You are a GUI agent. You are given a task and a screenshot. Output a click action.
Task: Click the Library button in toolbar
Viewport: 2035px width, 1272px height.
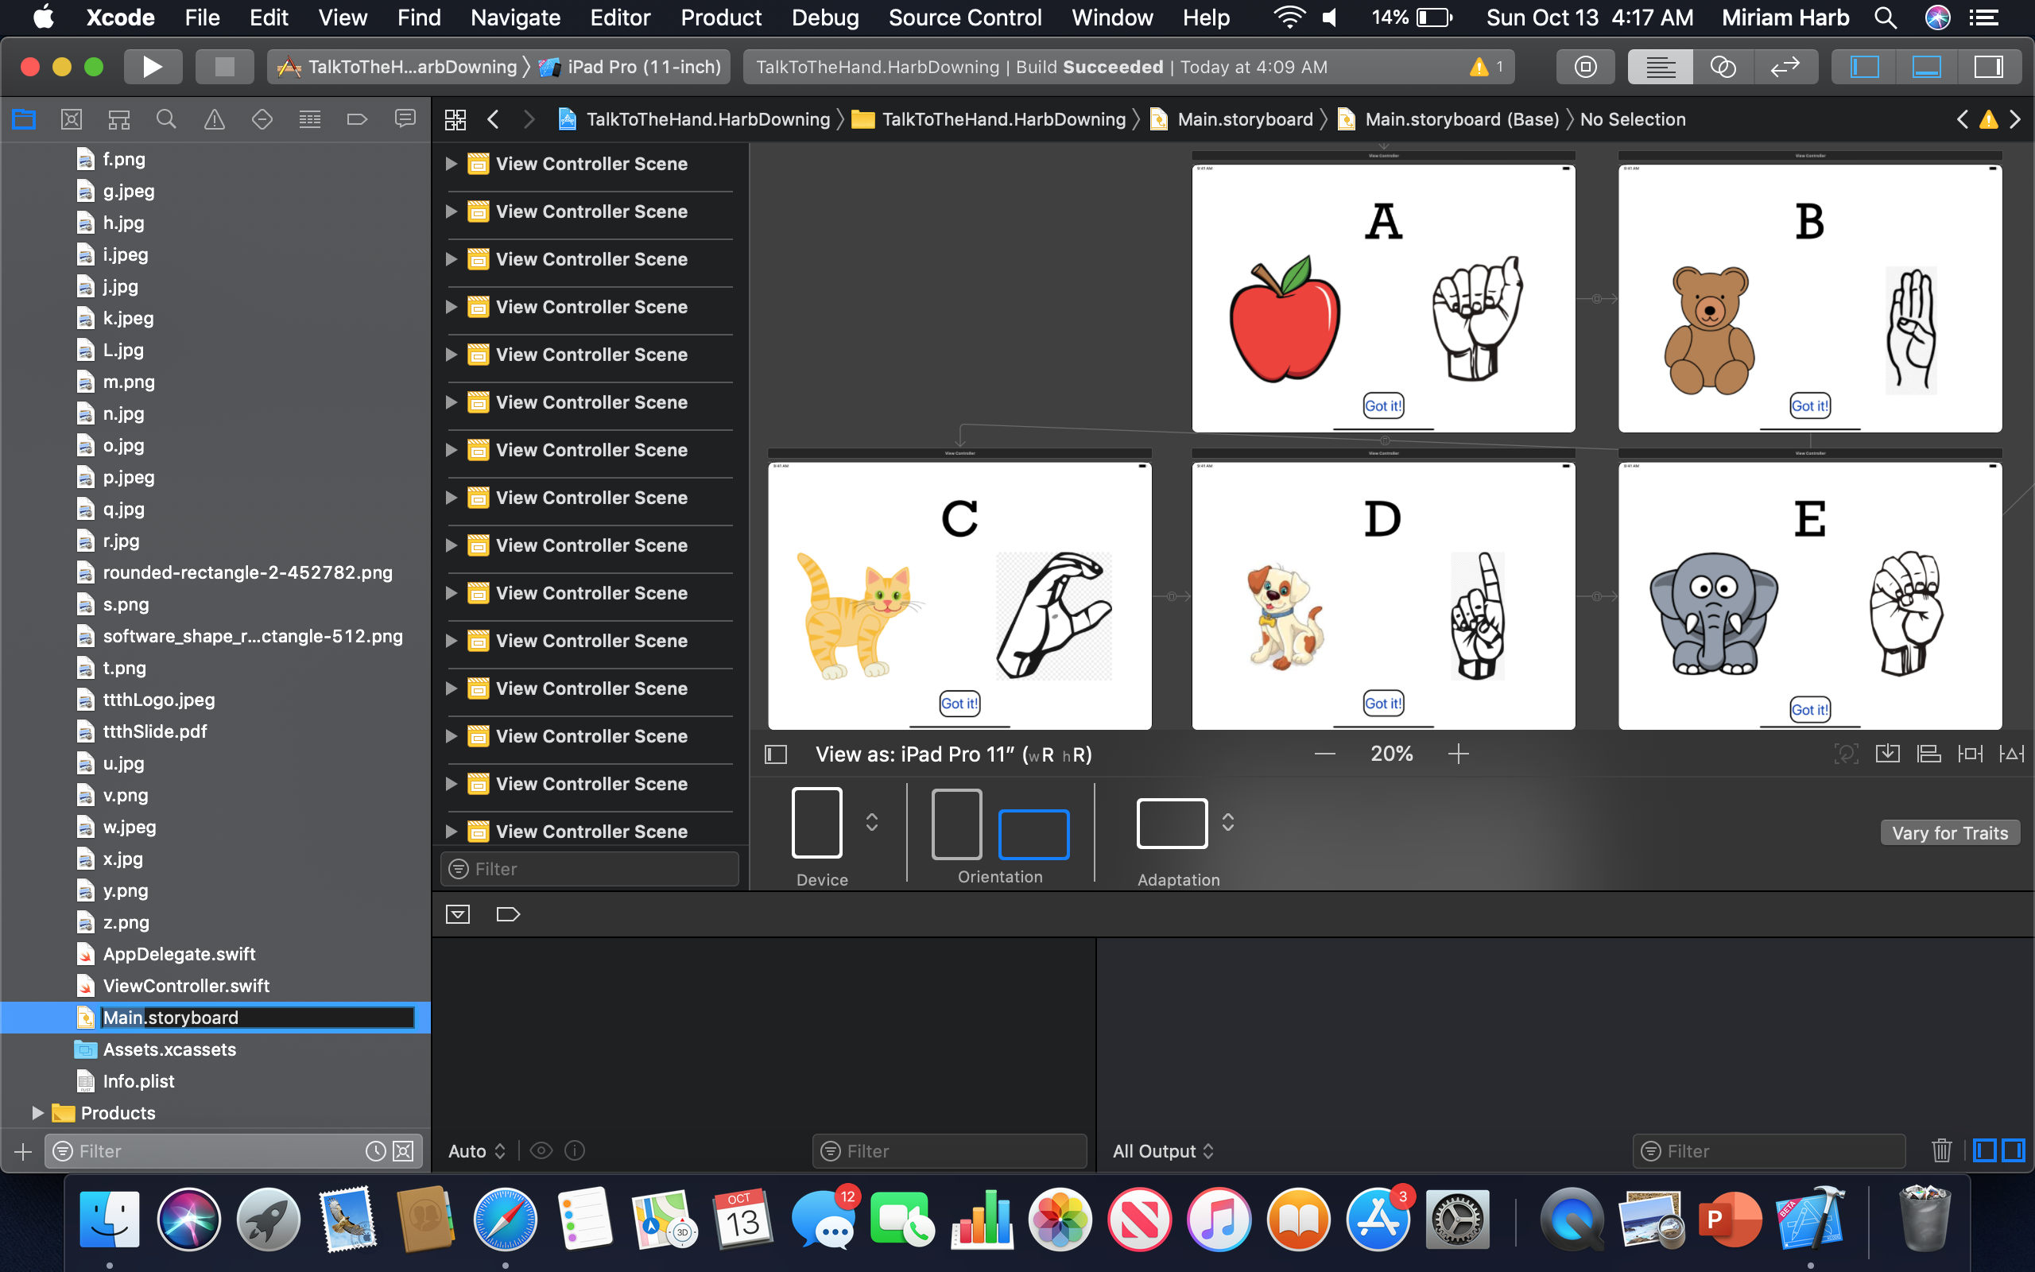[x=1585, y=67]
